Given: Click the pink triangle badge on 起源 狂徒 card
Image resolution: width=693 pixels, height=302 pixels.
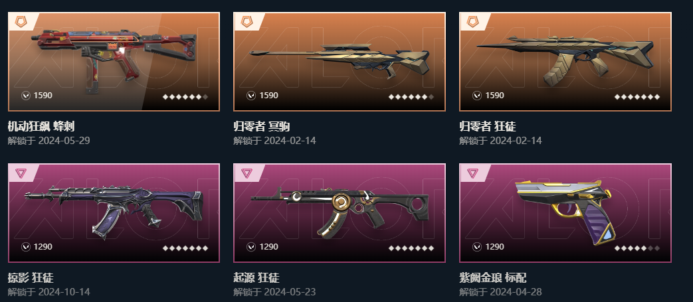Looking at the screenshot, I should click(x=247, y=173).
